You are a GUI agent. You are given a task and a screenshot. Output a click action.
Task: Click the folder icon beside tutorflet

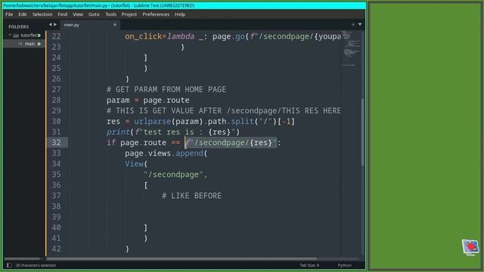point(16,36)
